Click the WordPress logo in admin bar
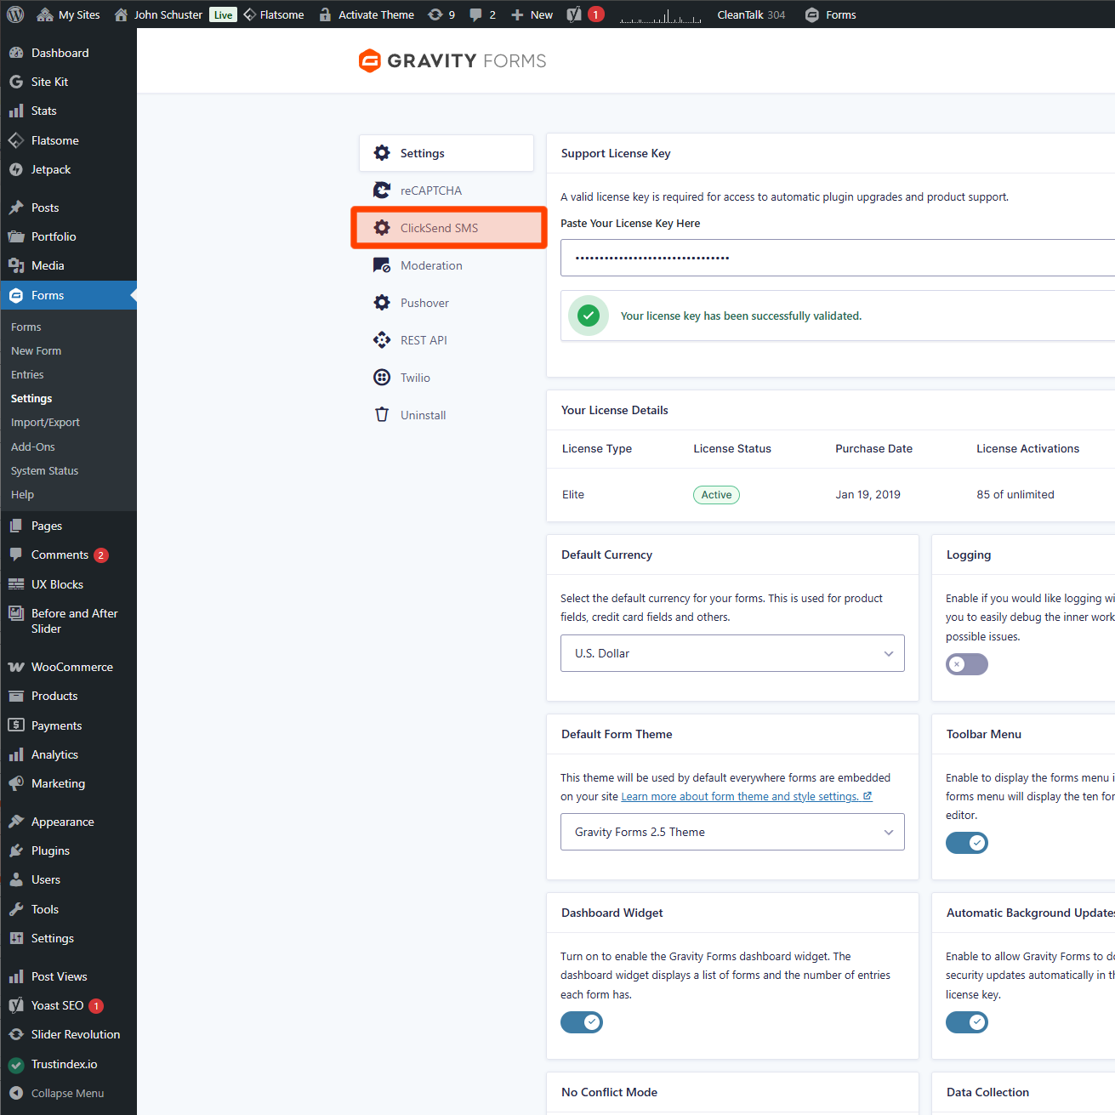Screen dimensions: 1115x1115 pyautogui.click(x=16, y=14)
